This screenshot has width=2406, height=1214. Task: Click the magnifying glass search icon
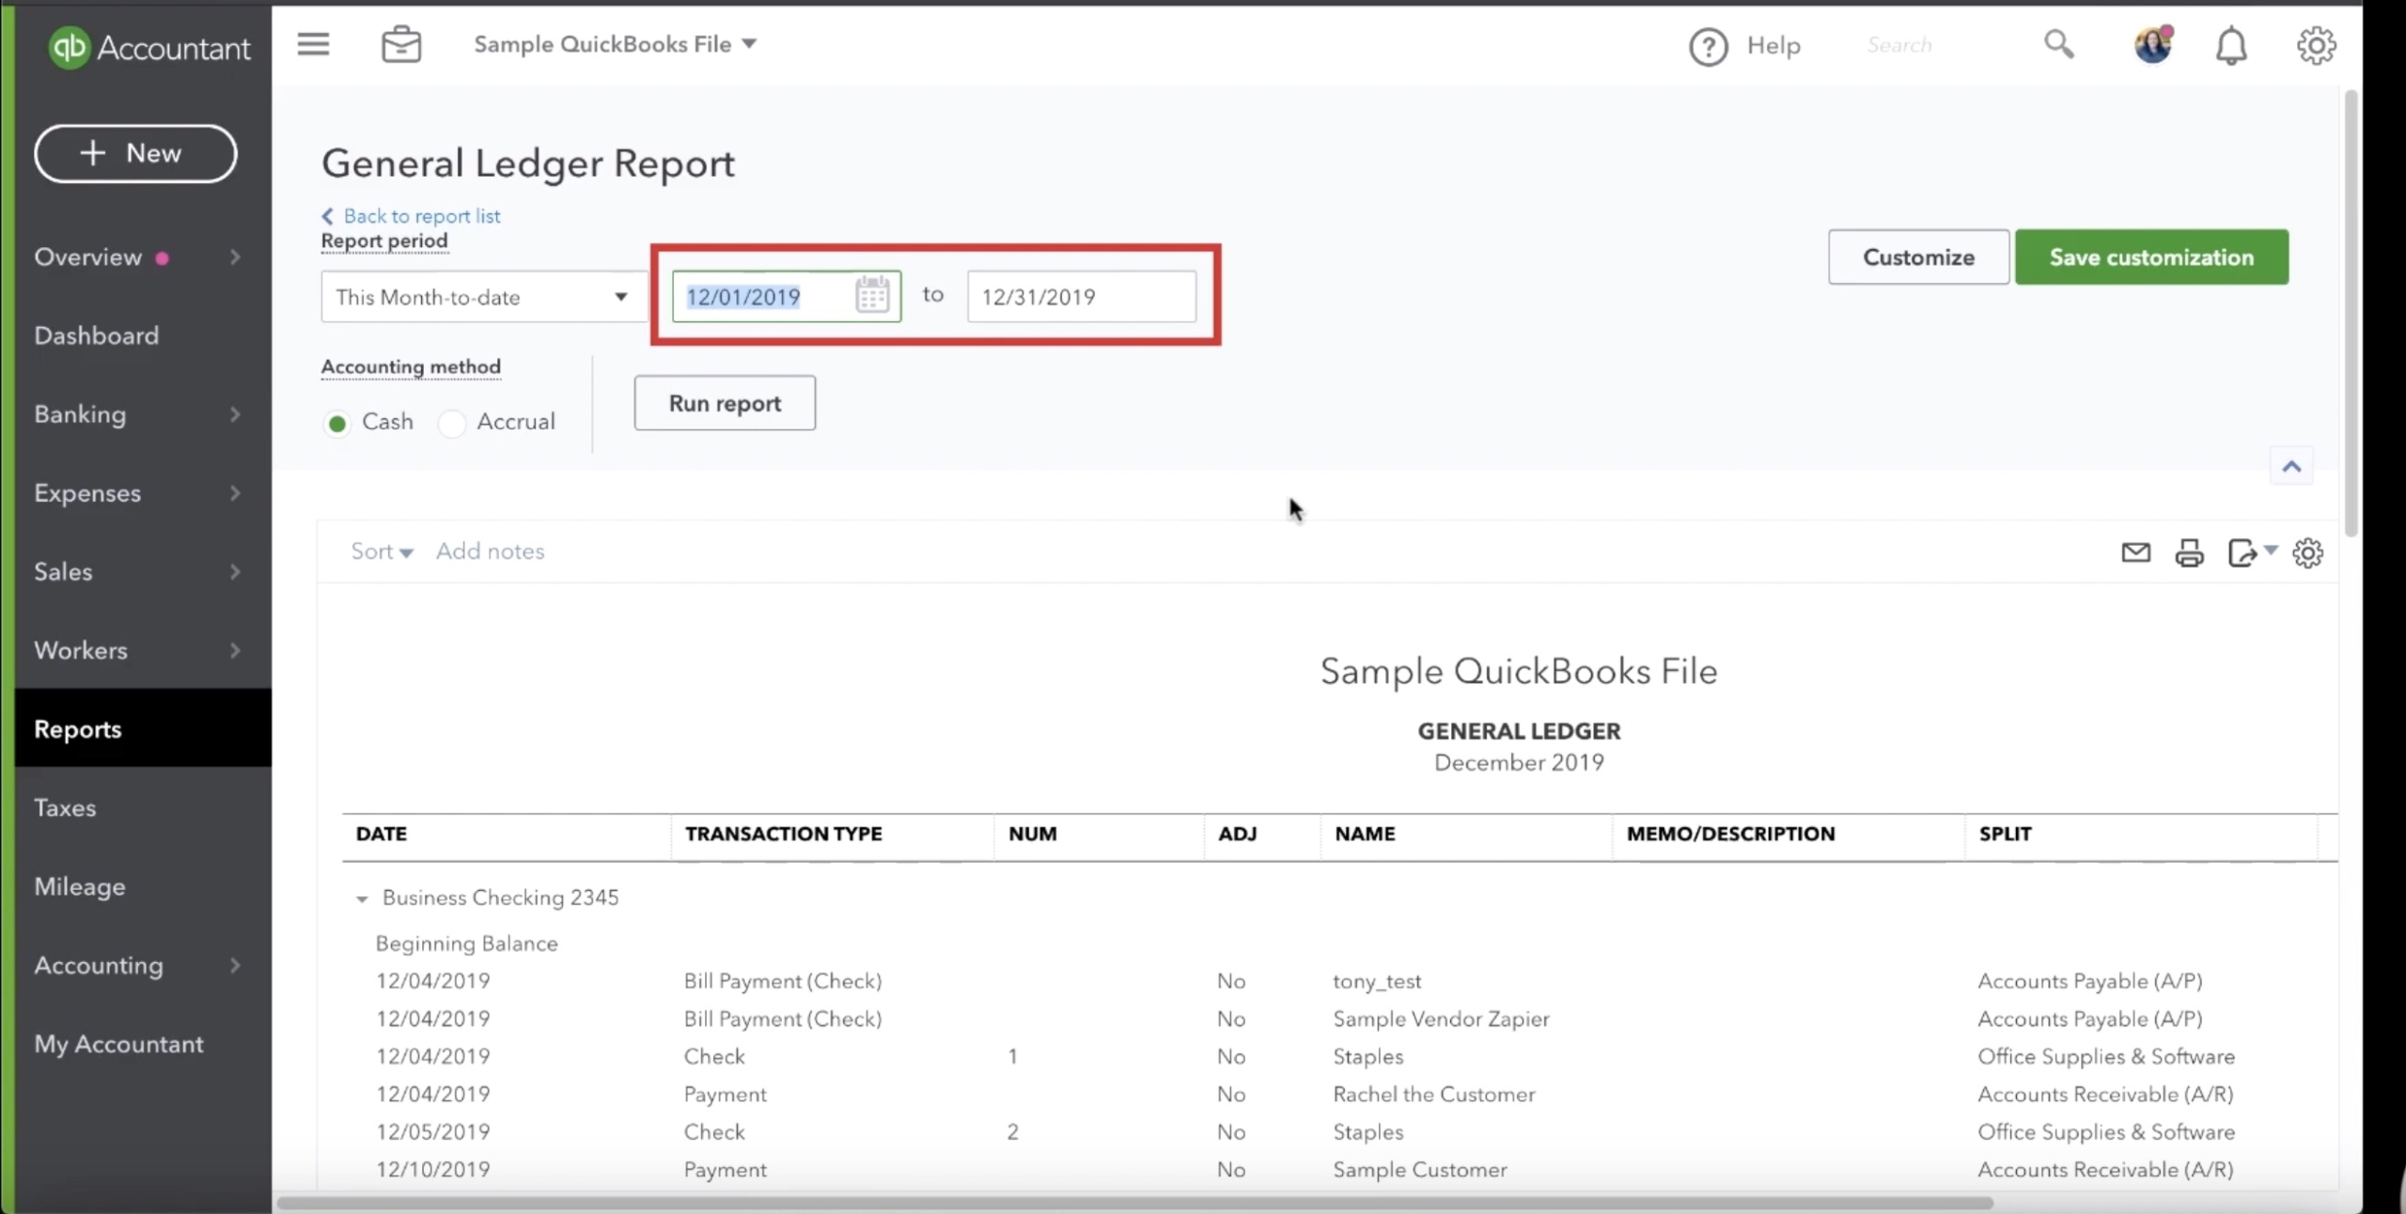pyautogui.click(x=2058, y=44)
